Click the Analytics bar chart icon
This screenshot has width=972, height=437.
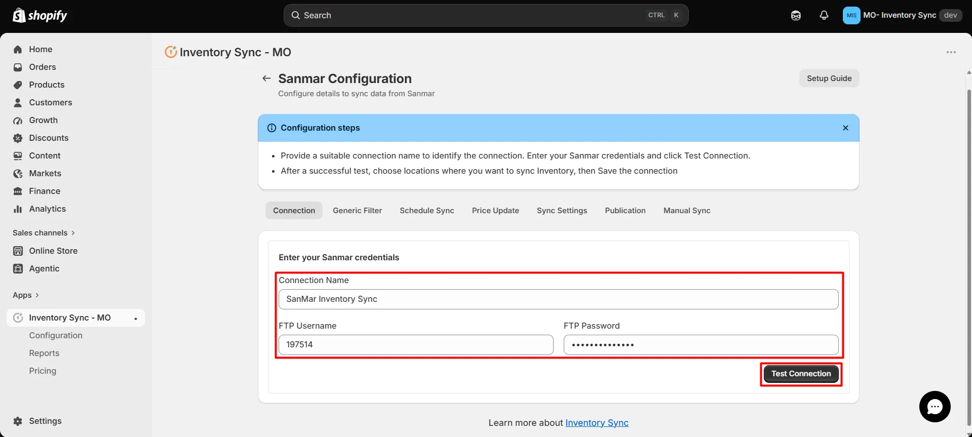click(18, 209)
